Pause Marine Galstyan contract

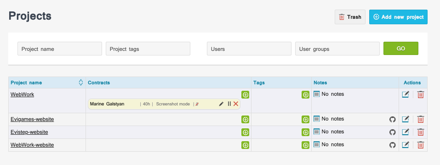pyautogui.click(x=229, y=104)
